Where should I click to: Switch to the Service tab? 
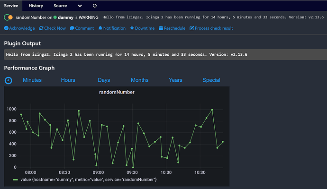(x=11, y=6)
